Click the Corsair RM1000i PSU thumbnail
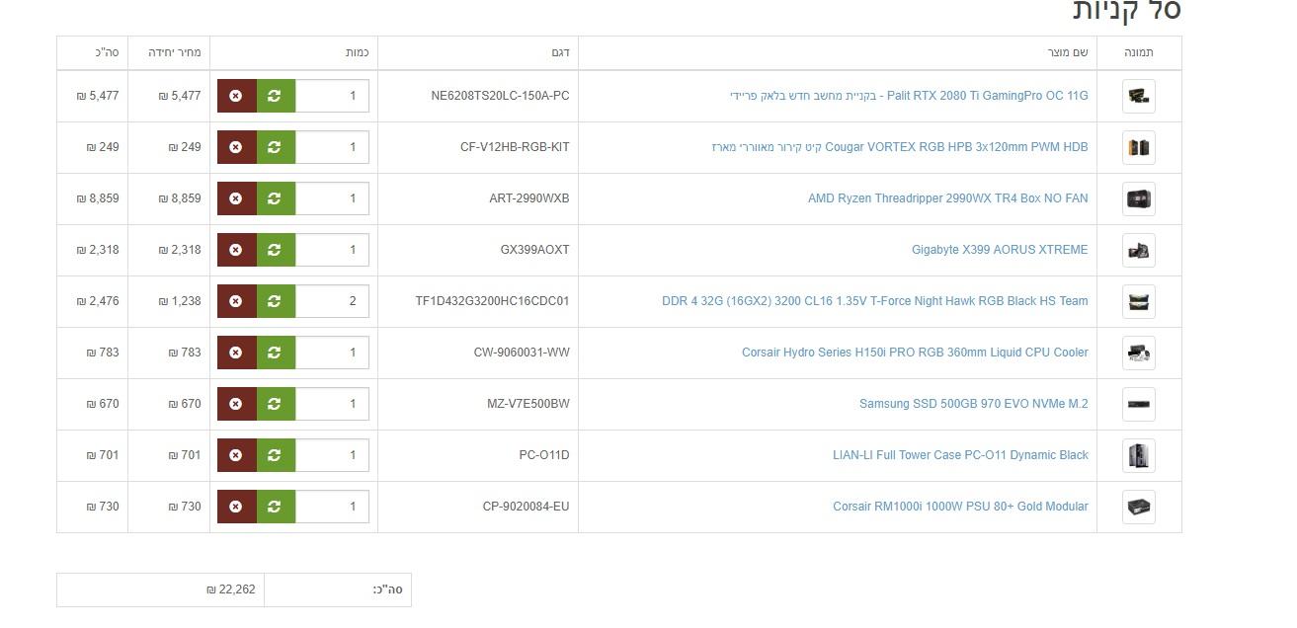Screen dimensions: 1297x628 pos(1139,507)
